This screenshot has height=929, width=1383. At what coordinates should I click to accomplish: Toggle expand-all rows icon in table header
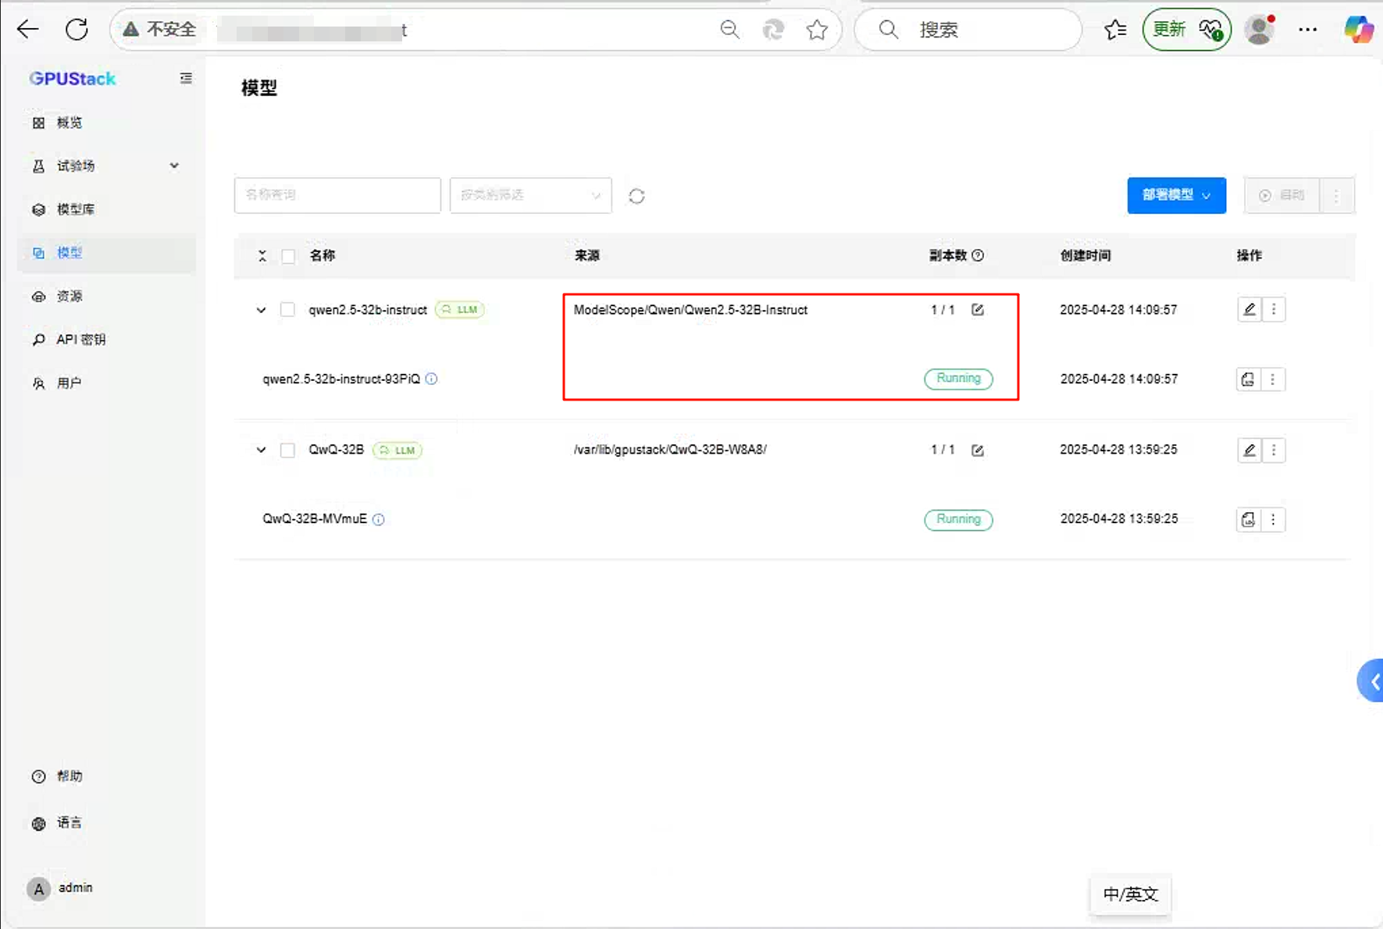click(262, 256)
